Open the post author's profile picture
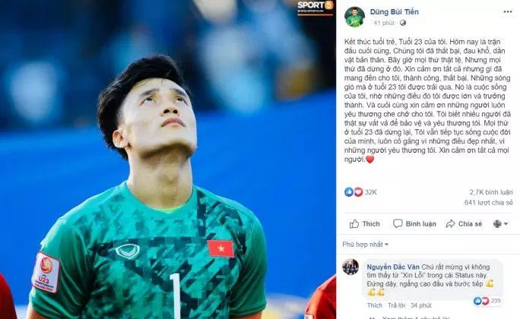Screen dimensions: 520x319 (x=354, y=17)
